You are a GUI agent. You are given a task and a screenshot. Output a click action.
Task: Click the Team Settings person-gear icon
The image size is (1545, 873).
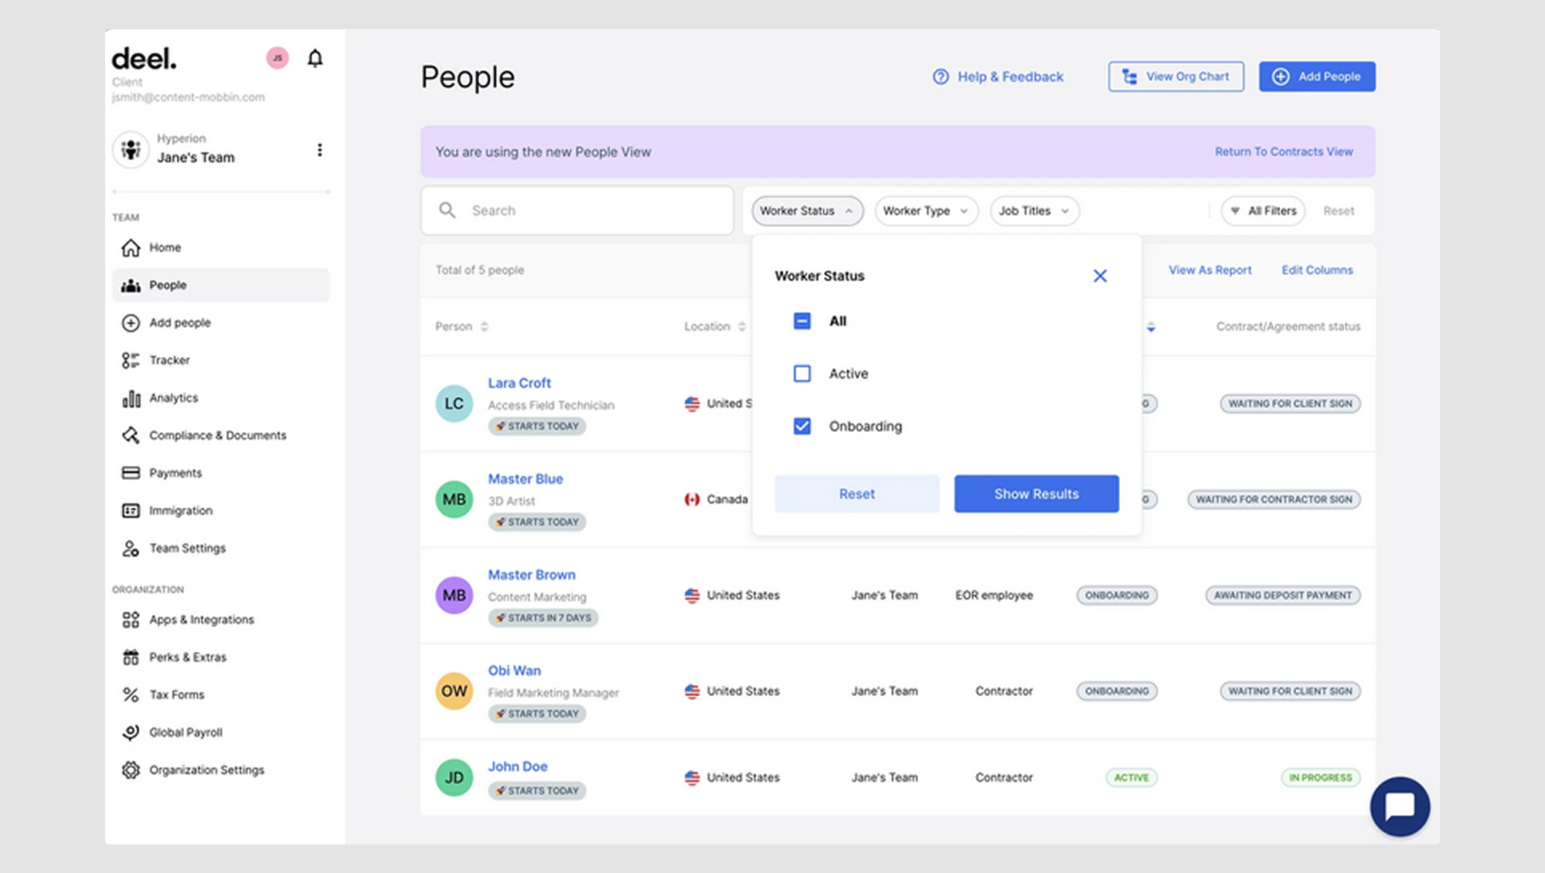point(131,549)
